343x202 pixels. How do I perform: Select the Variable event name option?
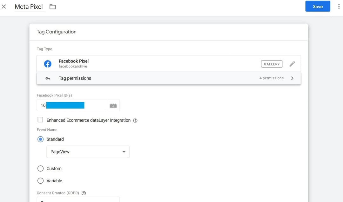click(41, 180)
